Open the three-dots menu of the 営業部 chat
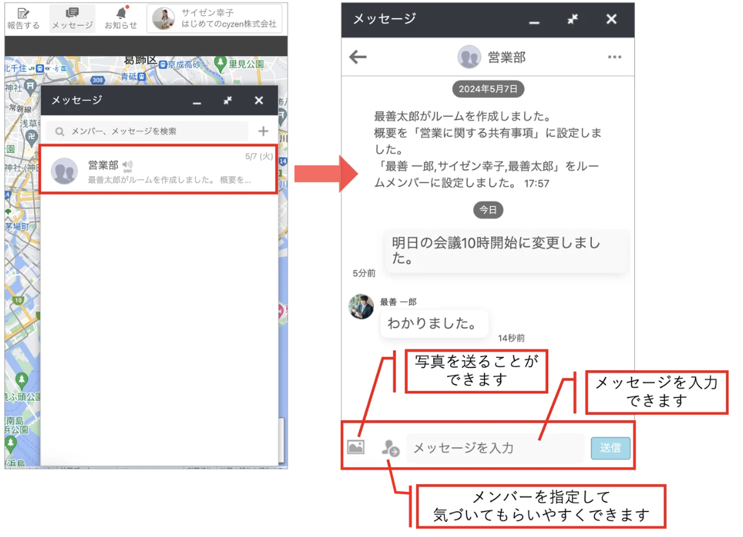 coord(614,57)
